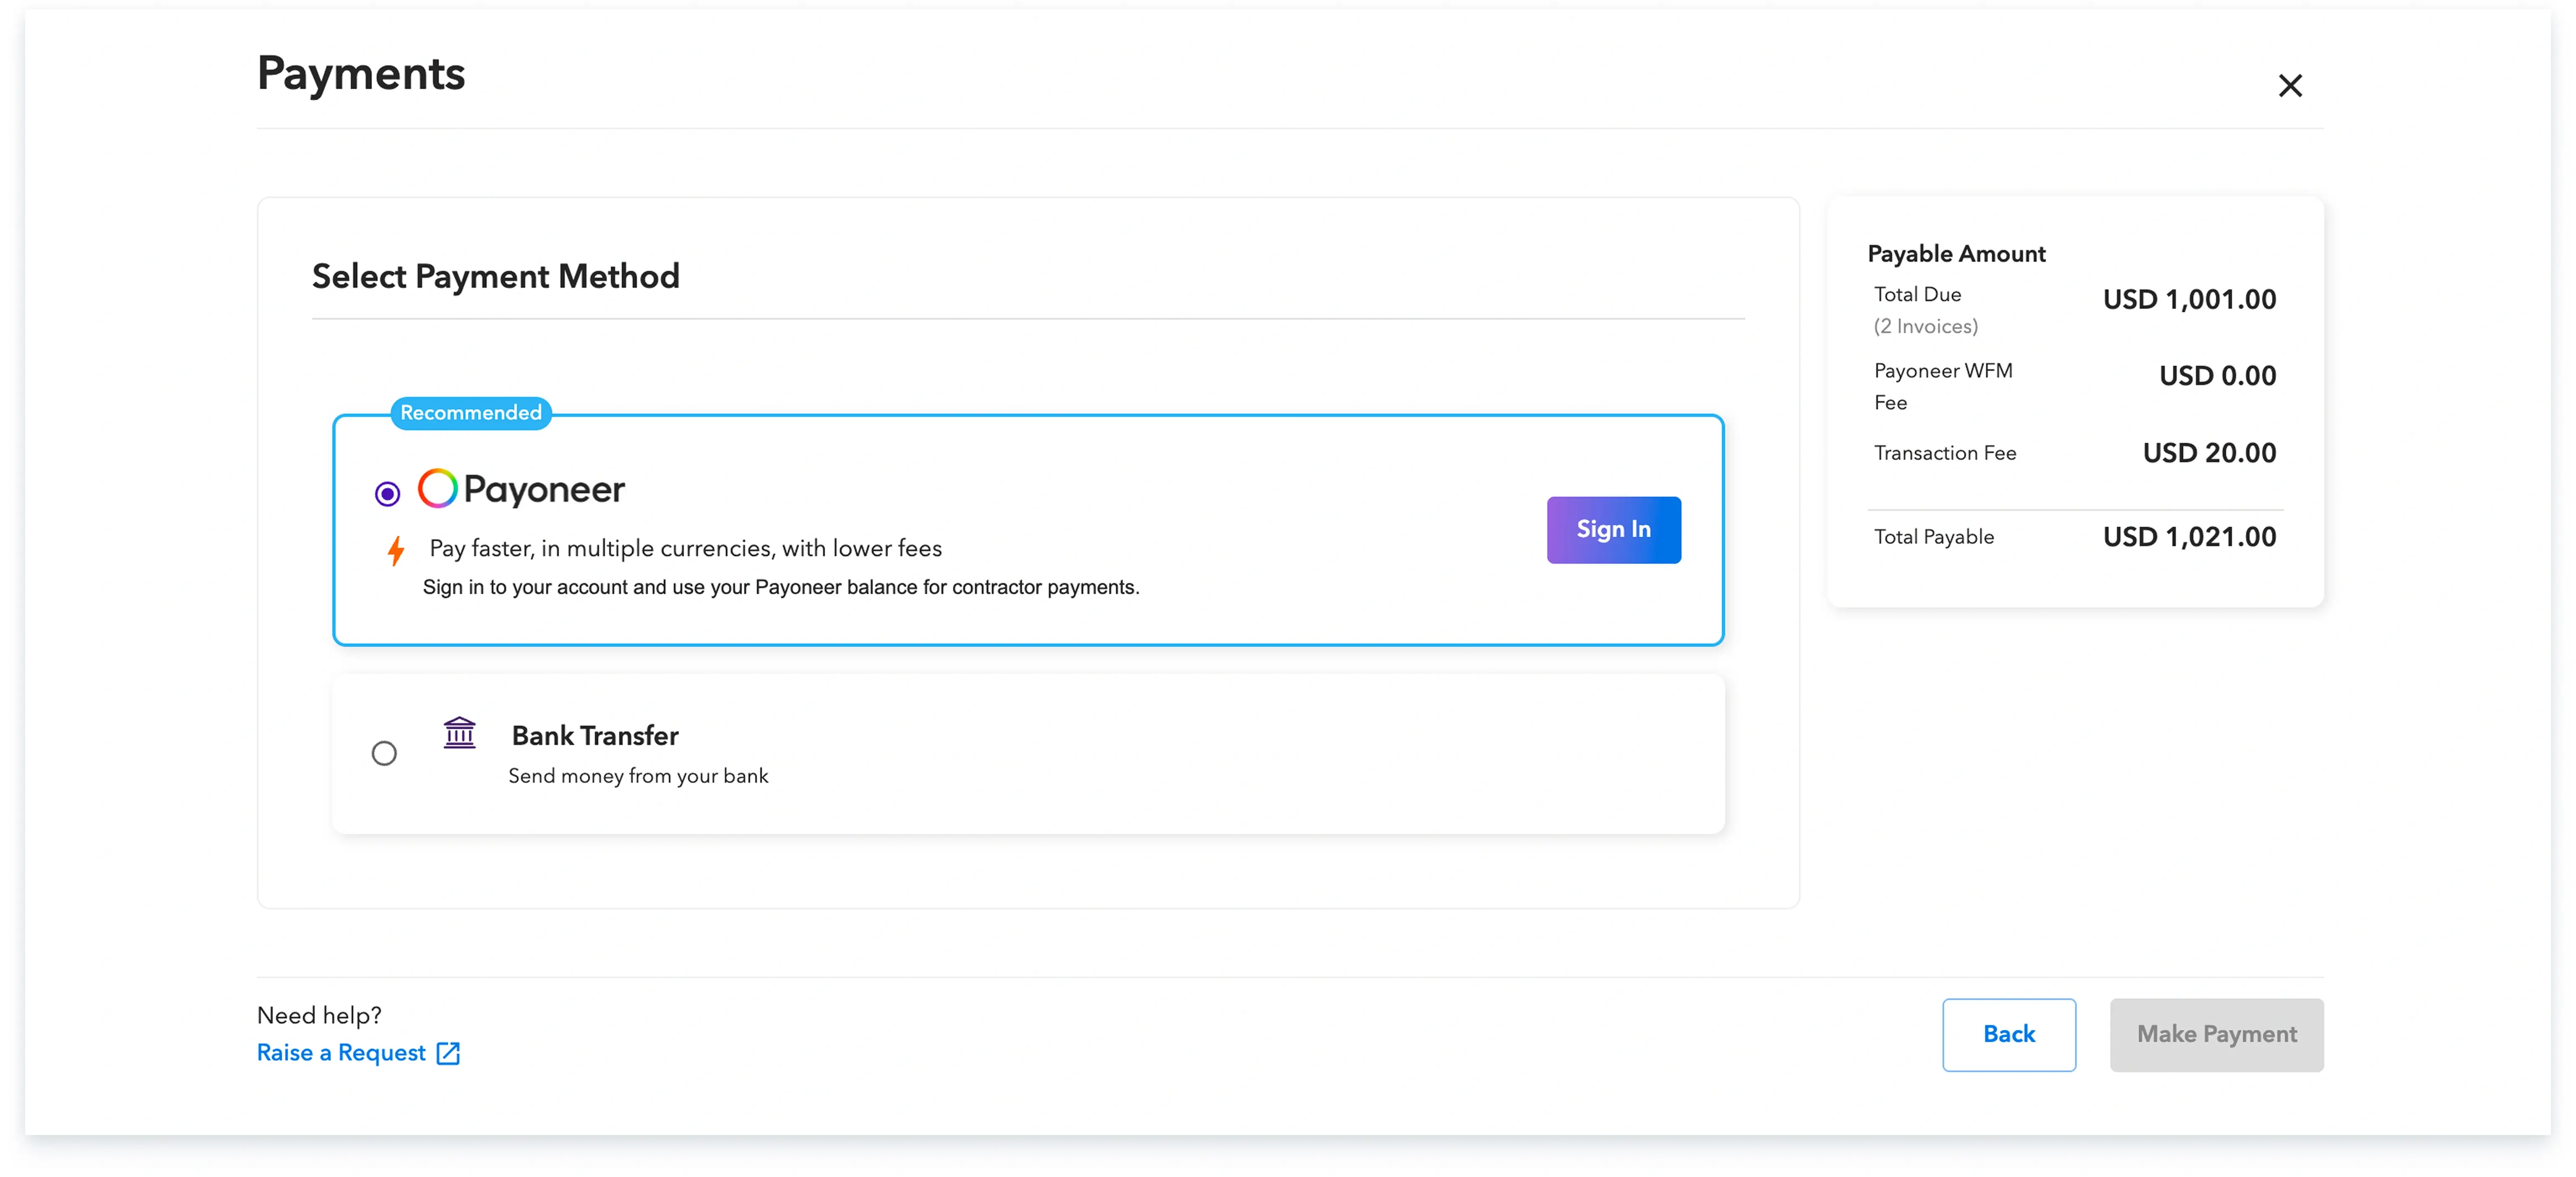Viewport: 2576px width, 1177px height.
Task: Click the (2 Invoices) text
Action: click(1925, 326)
